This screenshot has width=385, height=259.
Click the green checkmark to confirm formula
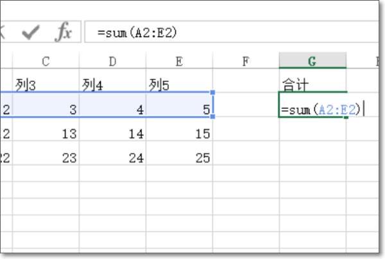30,32
